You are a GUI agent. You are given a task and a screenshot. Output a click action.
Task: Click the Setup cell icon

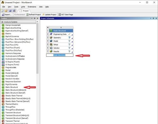[x=51, y=44]
